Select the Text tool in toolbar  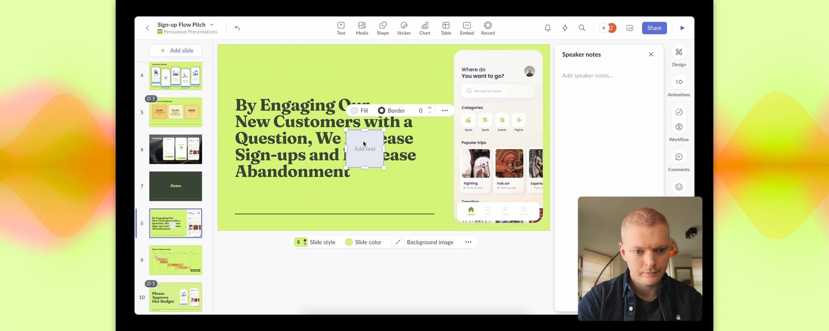coord(341,28)
